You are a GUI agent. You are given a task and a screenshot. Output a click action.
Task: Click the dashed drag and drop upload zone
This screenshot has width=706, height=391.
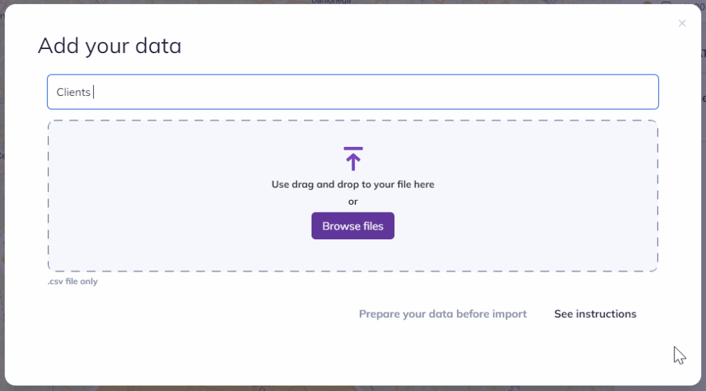pos(353,196)
